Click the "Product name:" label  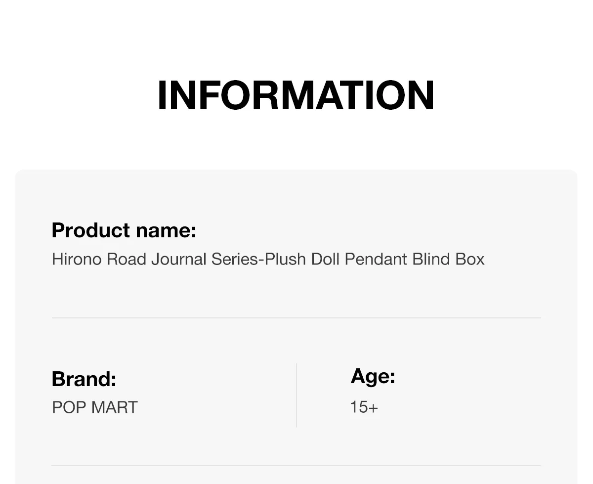[x=124, y=230]
